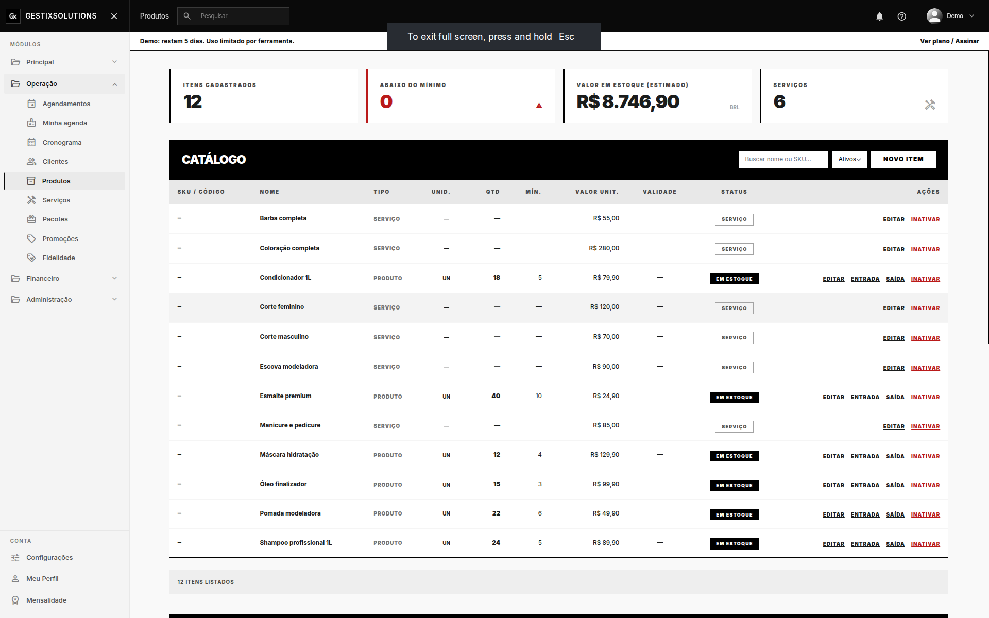Click the Serviços tools icon in sidebar

31,200
